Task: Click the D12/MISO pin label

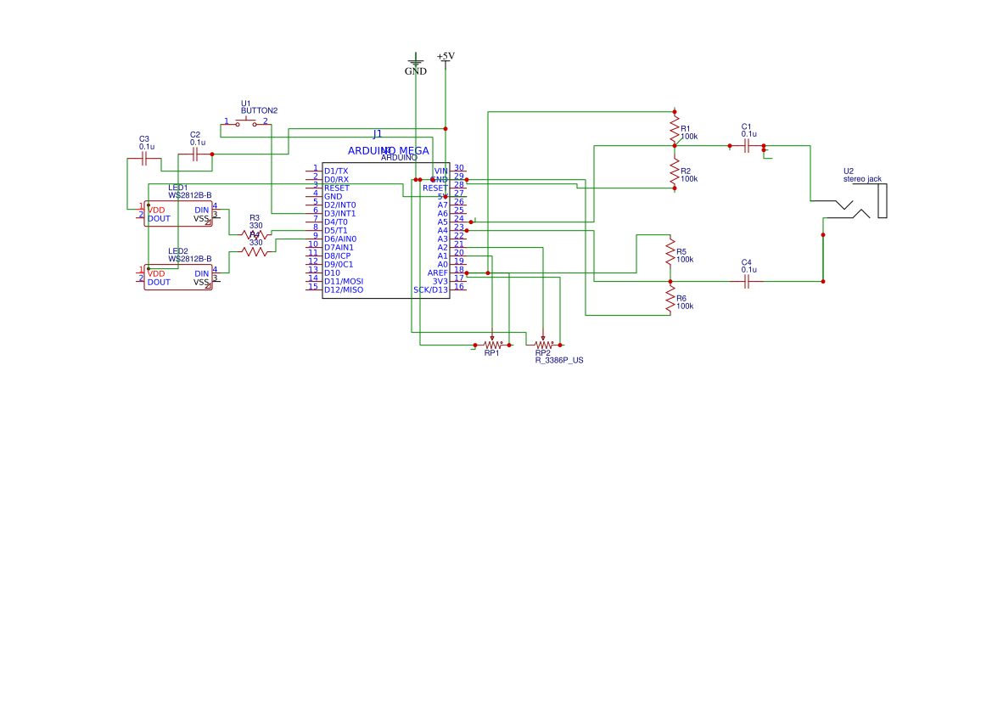Action: [344, 290]
